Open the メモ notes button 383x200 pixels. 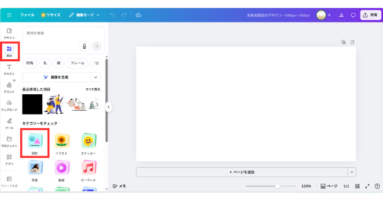[x=119, y=186]
